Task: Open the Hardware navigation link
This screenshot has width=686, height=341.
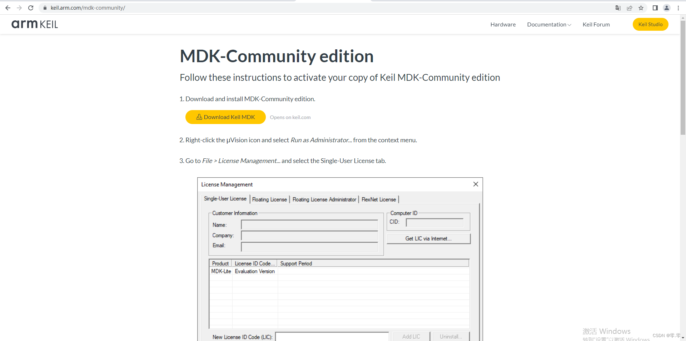Action: 503,24
